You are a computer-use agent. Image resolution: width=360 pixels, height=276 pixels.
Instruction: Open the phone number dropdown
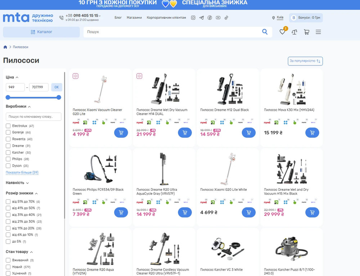tap(100, 16)
